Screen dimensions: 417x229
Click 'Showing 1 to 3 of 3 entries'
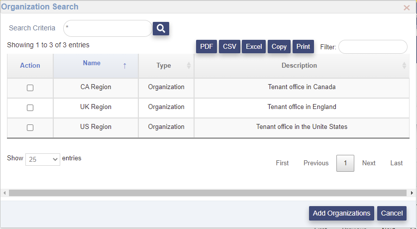[x=48, y=45]
